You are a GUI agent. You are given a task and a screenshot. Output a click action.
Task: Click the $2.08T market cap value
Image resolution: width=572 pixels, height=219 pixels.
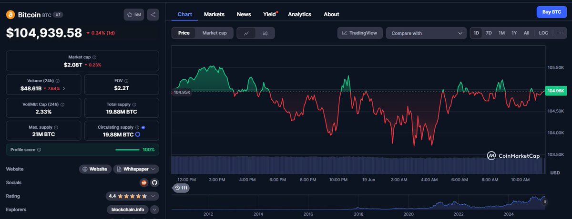73,65
